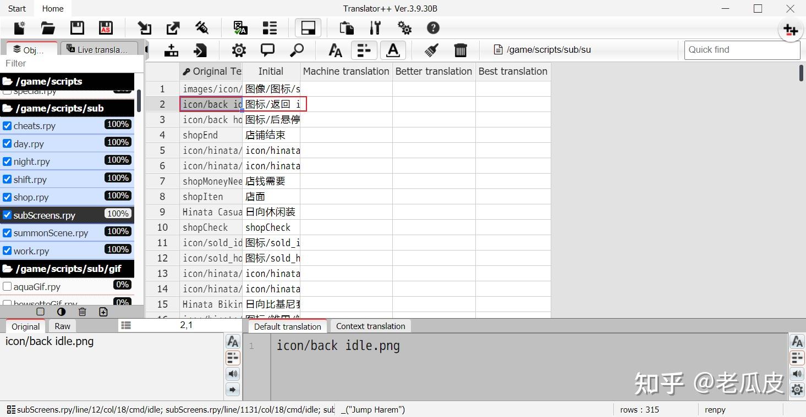The image size is (806, 417).
Task: Click the trash delete icon near Quick find
Action: 460,50
